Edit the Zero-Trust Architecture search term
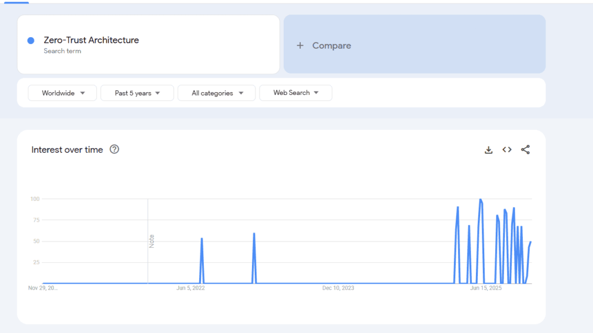 [91, 40]
